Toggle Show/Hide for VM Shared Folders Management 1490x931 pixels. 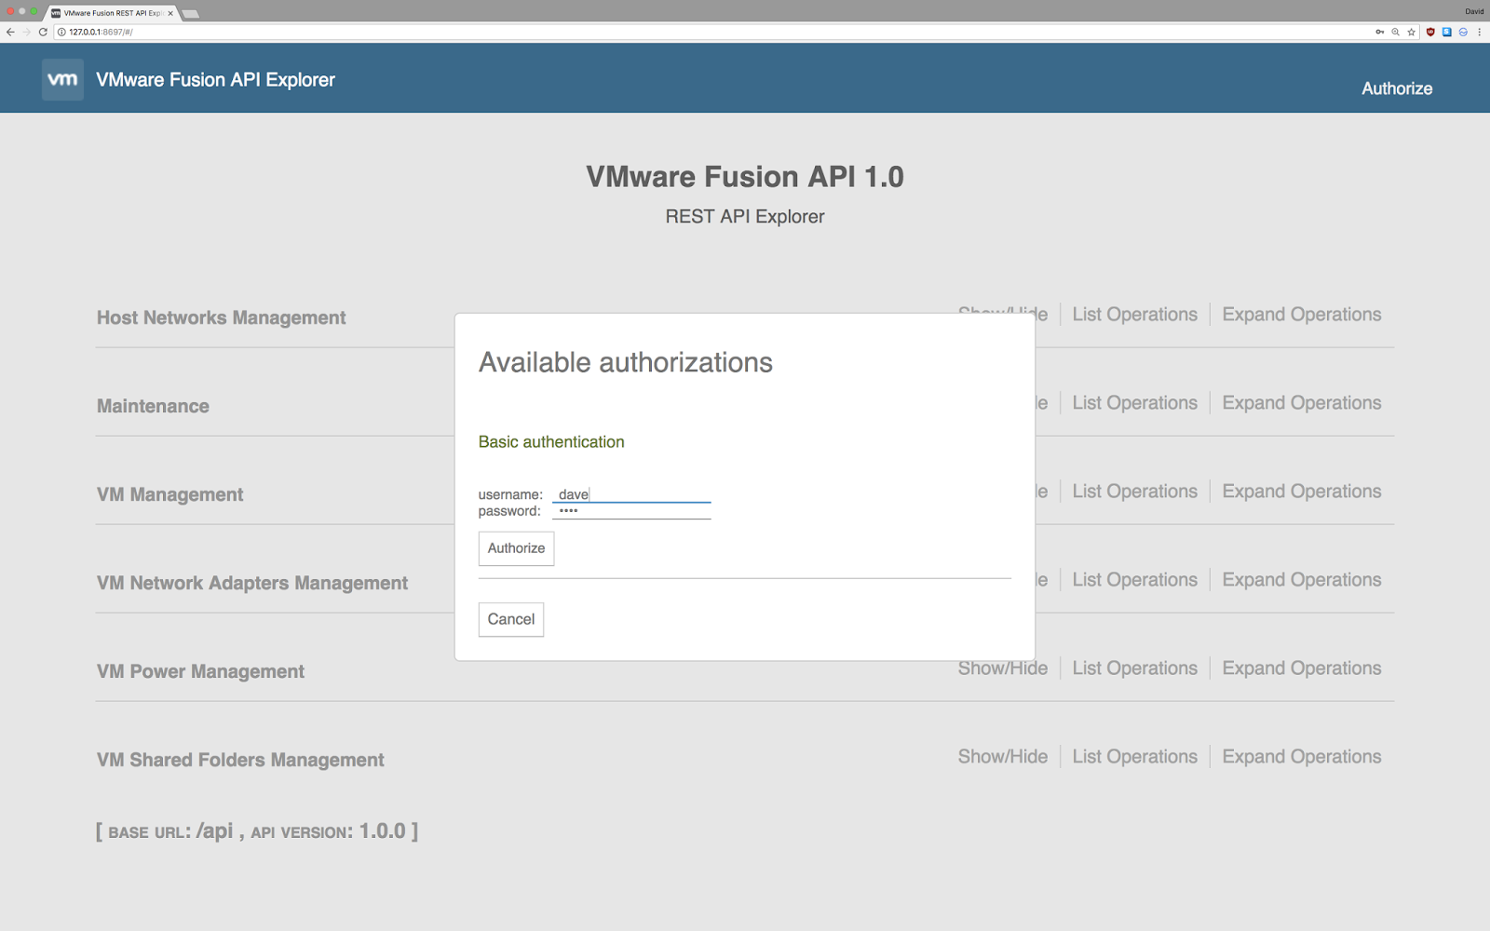tap(1003, 757)
